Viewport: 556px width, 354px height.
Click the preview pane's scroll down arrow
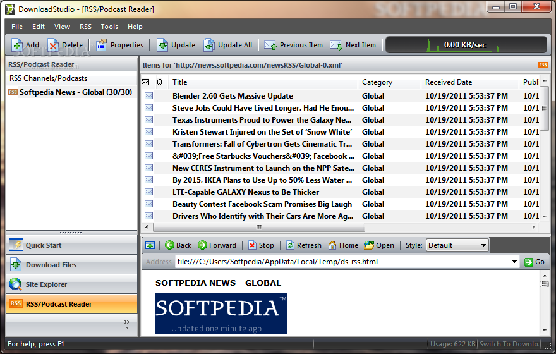pyautogui.click(x=545, y=331)
